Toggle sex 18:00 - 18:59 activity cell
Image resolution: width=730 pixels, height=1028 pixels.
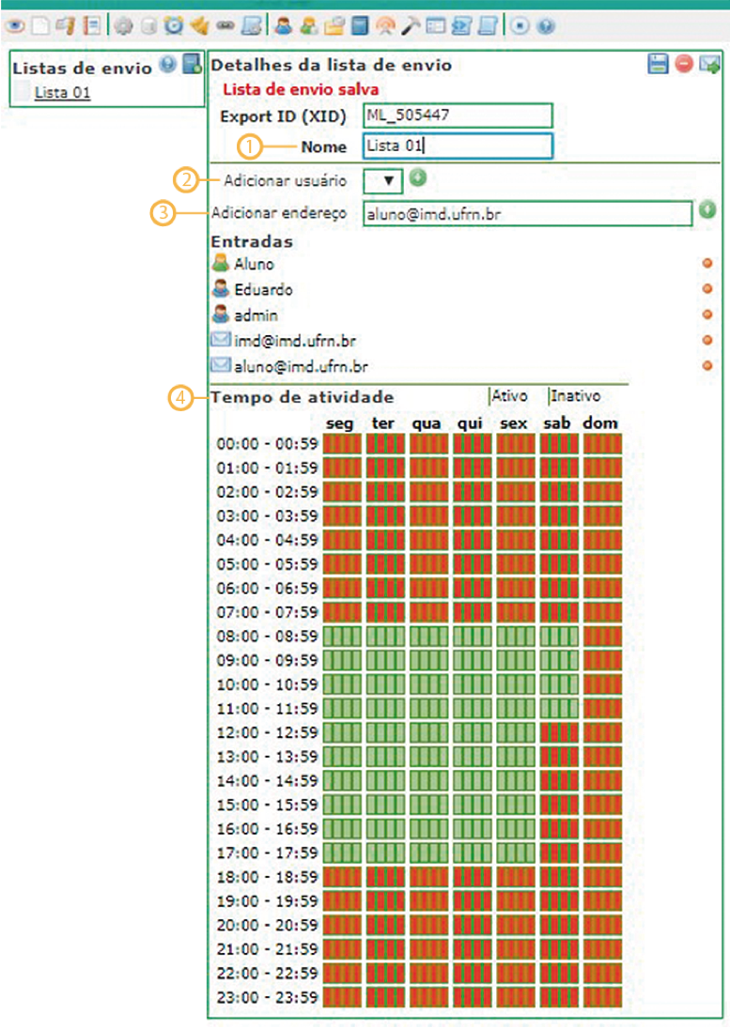(516, 877)
